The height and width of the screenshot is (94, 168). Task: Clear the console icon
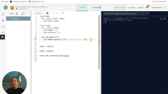(x=165, y=19)
